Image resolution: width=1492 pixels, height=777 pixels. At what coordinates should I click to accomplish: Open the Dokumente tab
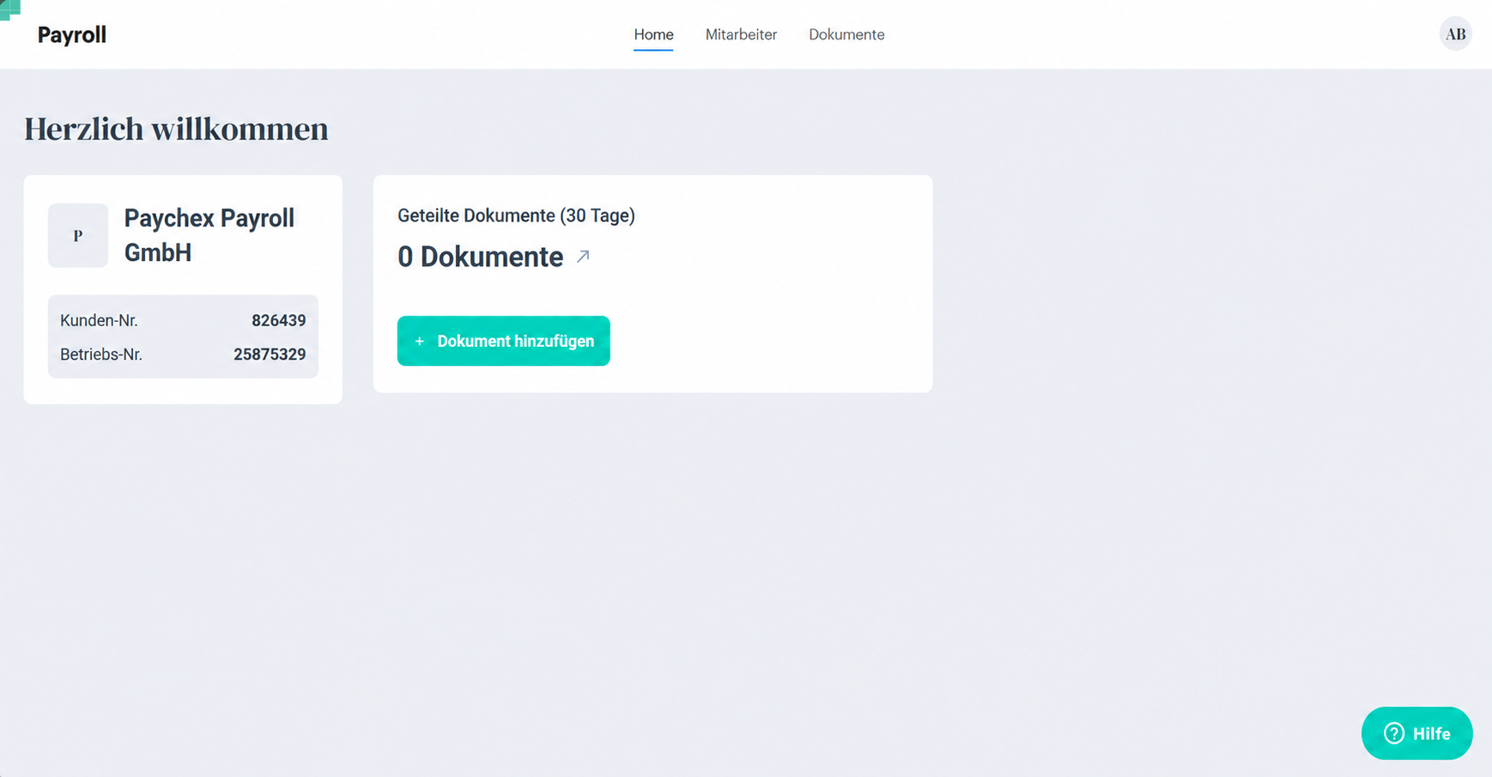coord(846,34)
